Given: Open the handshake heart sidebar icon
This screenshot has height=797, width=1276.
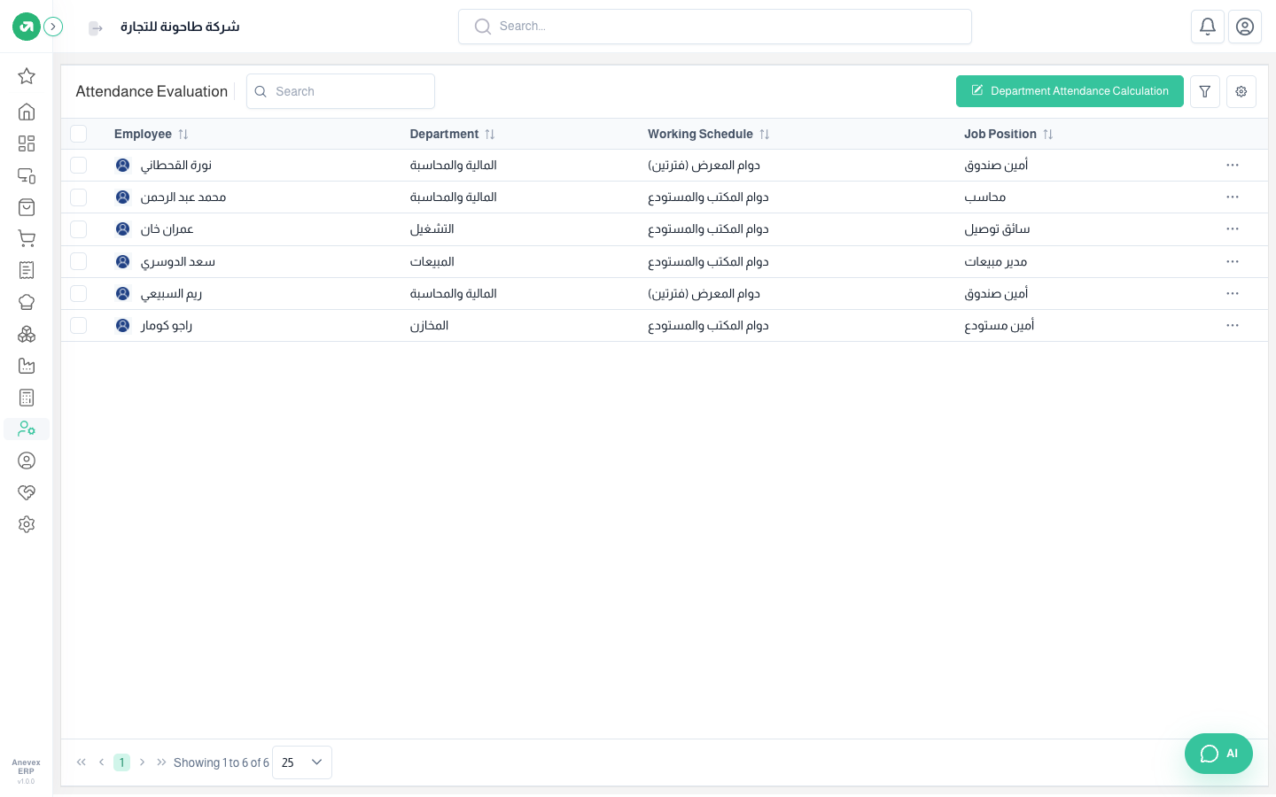Looking at the screenshot, I should pos(27,492).
